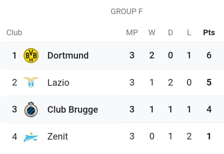Viewport: 224px width, 154px height.
Task: Click Dortmund's points value 6
Action: click(209, 55)
